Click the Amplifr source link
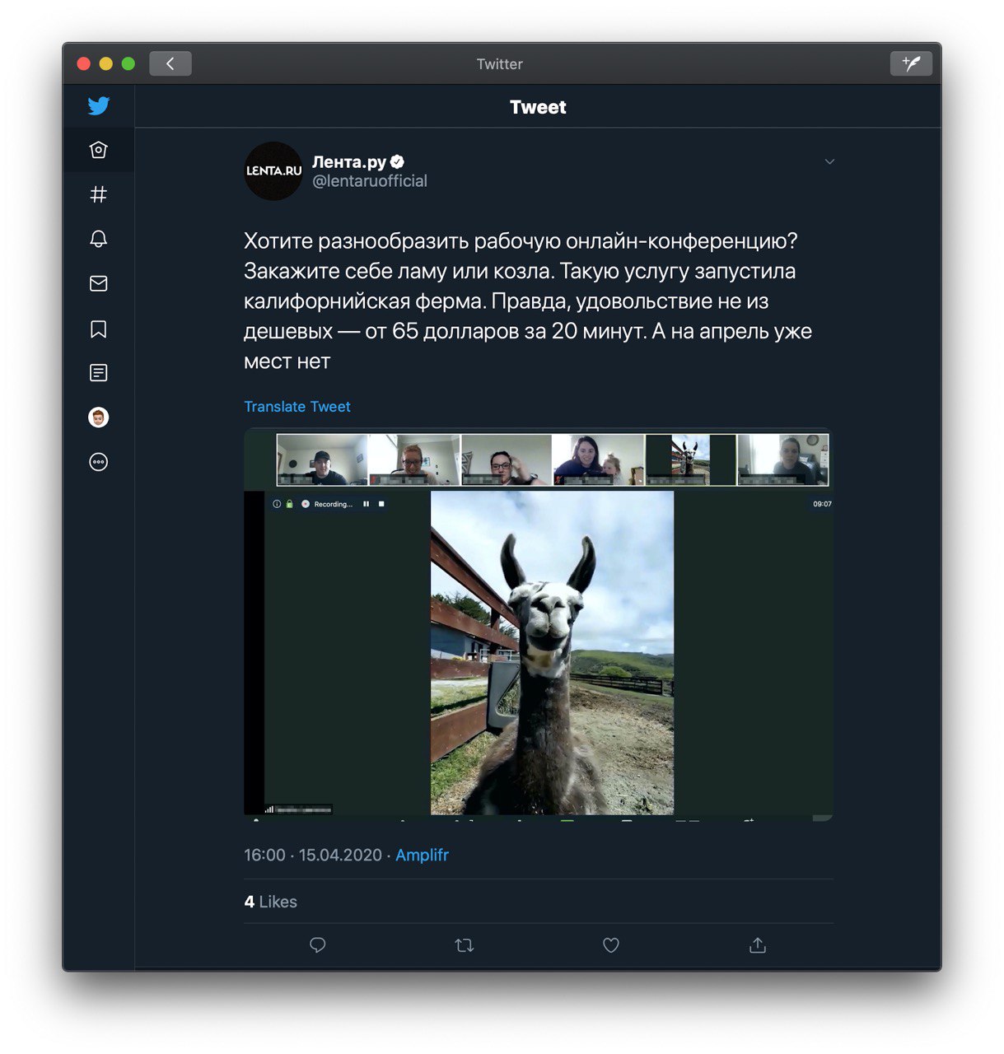 pyautogui.click(x=422, y=855)
